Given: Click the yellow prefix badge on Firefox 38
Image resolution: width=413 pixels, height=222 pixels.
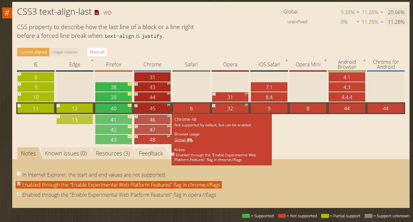Looking at the screenshot, I should [129, 84].
